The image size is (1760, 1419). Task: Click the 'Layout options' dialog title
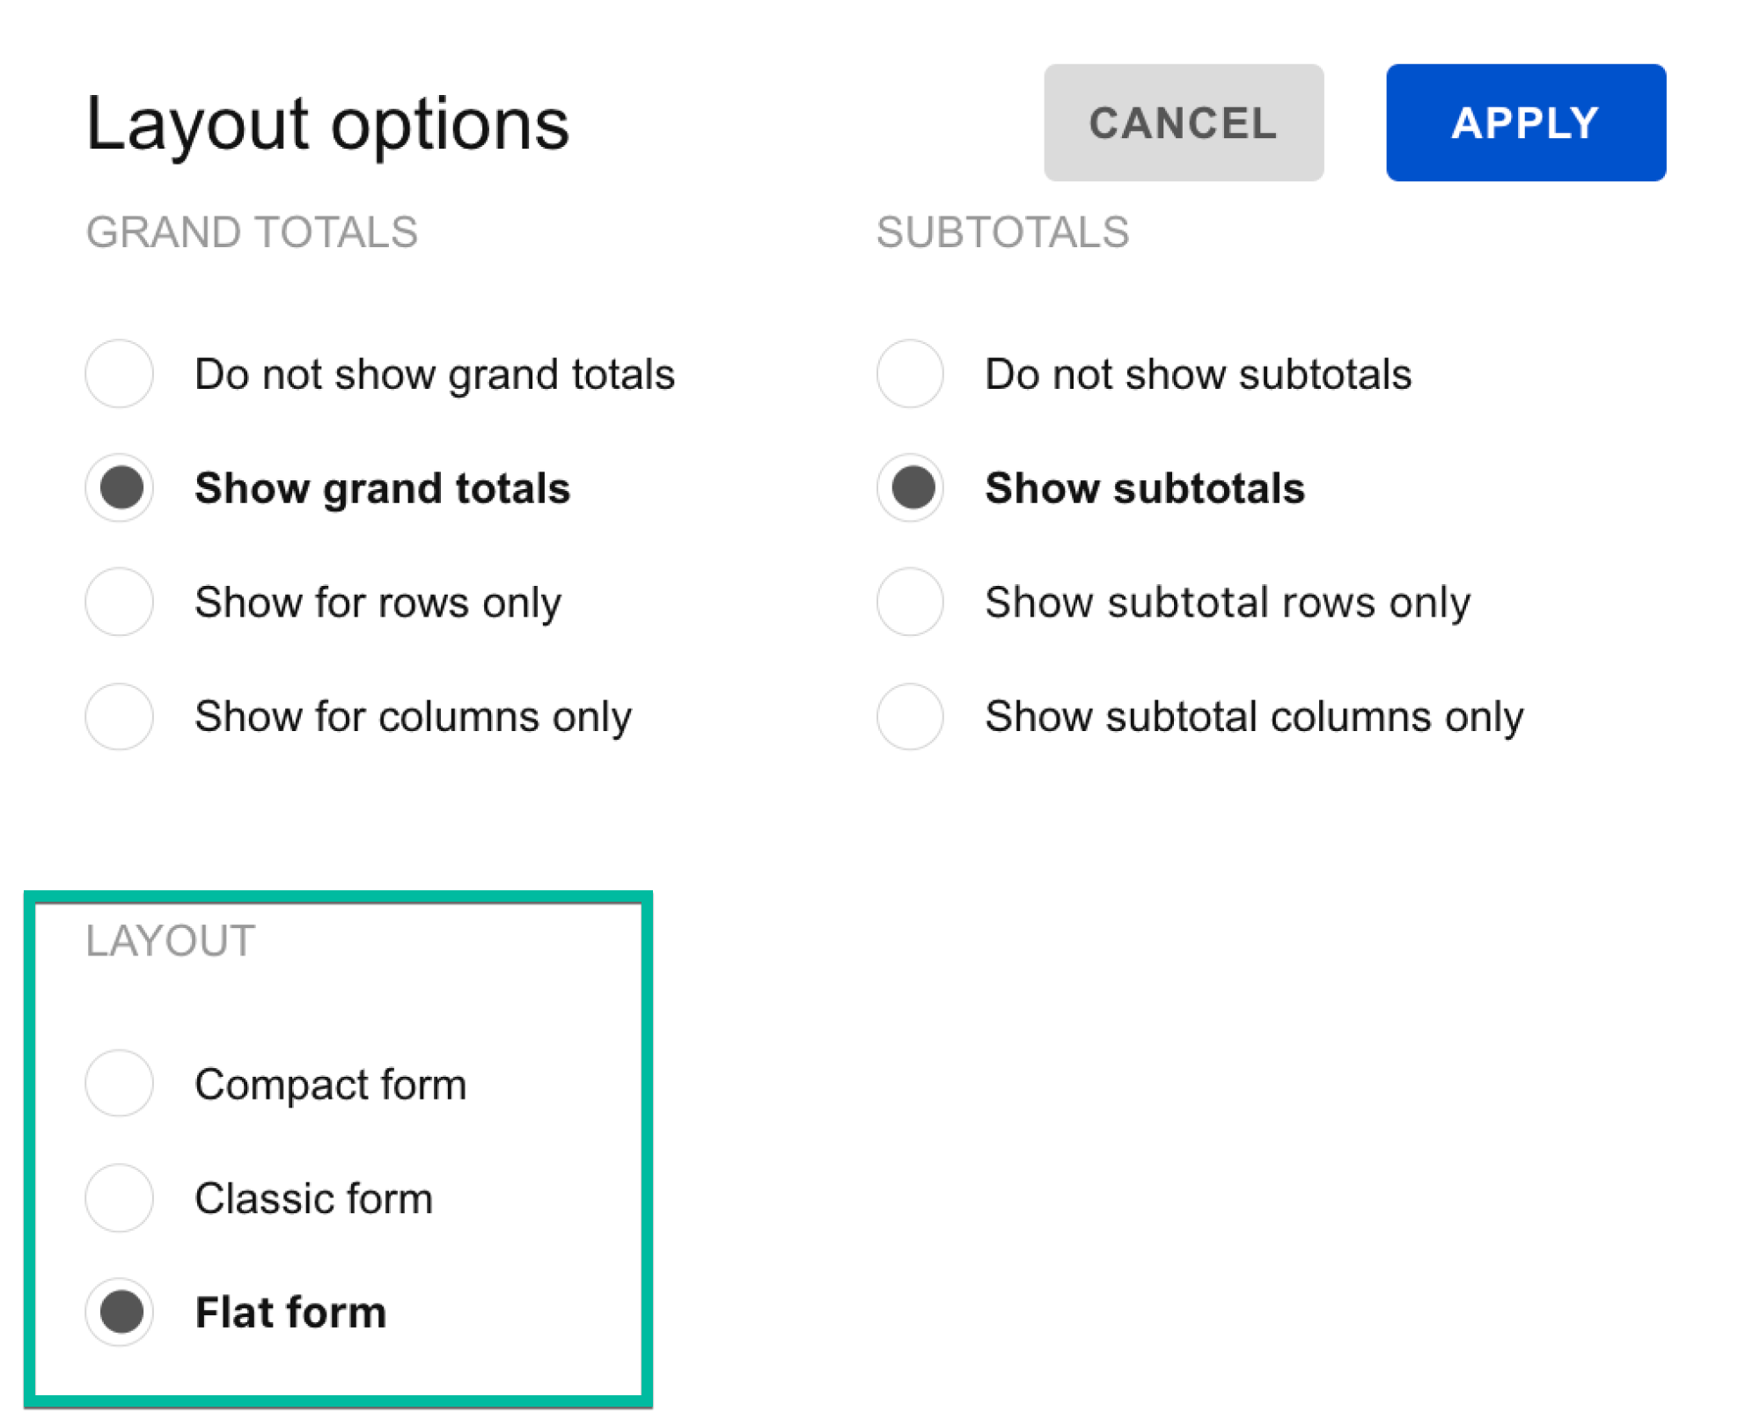327,124
